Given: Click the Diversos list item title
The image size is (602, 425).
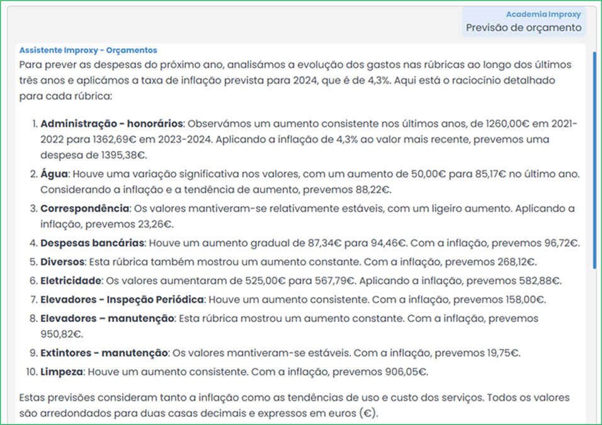Looking at the screenshot, I should 62,260.
